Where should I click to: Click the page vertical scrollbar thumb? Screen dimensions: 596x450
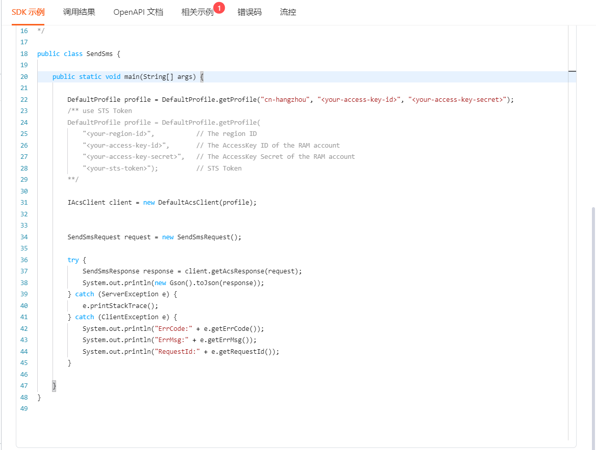coord(593,328)
